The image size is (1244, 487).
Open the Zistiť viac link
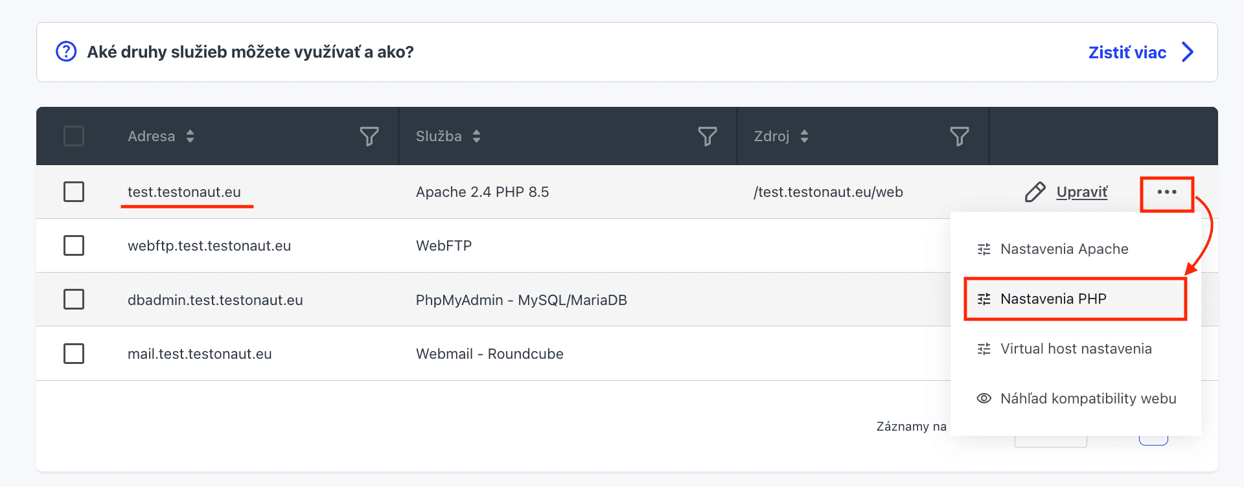tap(1127, 52)
